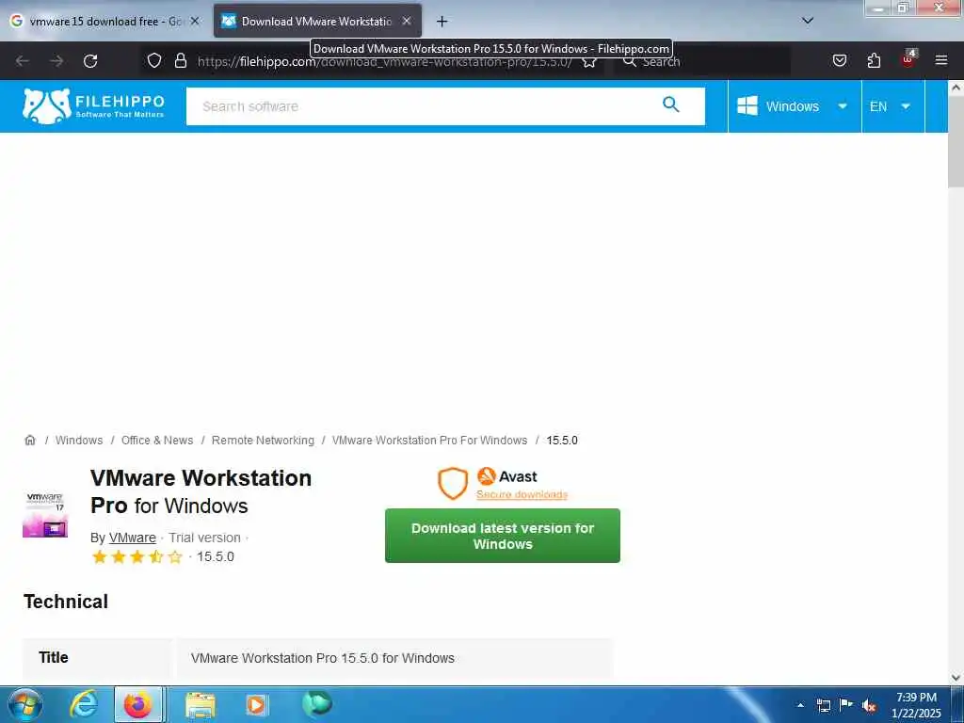Click the home breadcrumb icon
Image resolution: width=964 pixels, height=723 pixels.
pos(29,441)
